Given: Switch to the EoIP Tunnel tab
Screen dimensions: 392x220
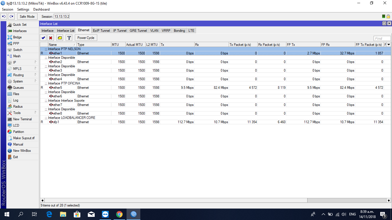Looking at the screenshot, I should tap(101, 31).
